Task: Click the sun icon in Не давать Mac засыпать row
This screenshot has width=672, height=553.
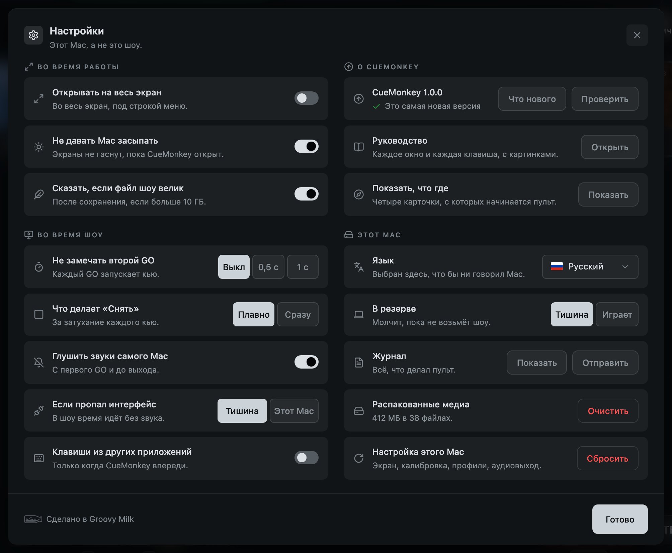Action: (x=39, y=147)
